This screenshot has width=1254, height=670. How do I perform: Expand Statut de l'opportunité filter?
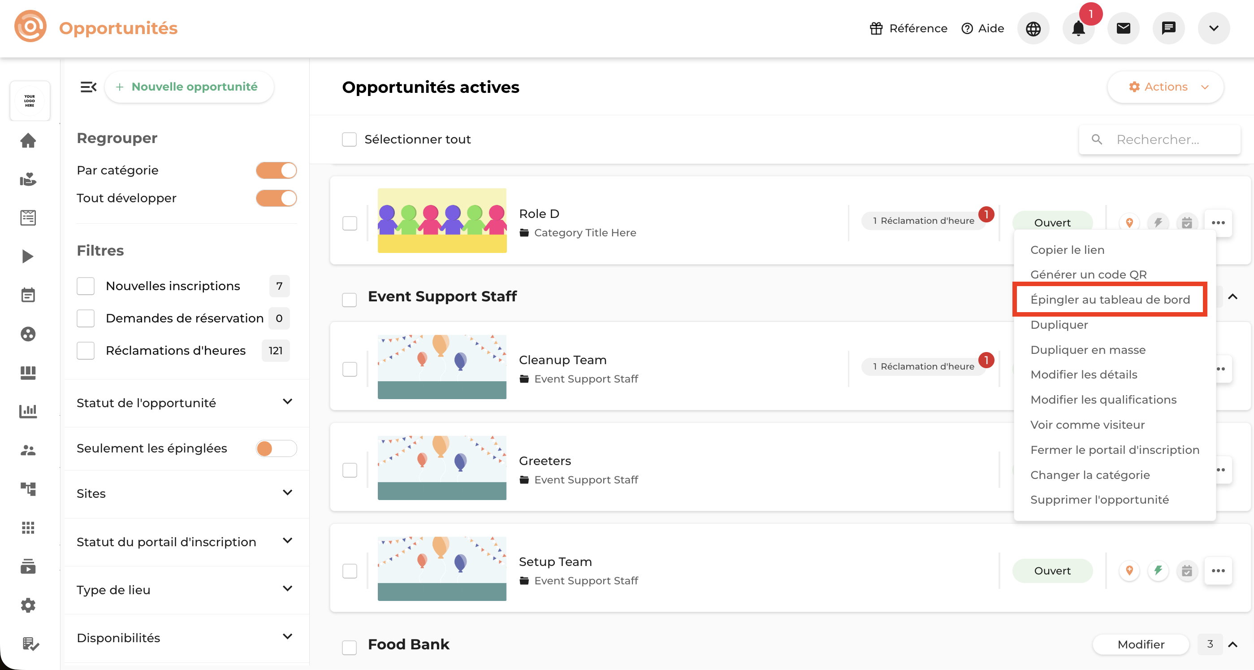287,402
